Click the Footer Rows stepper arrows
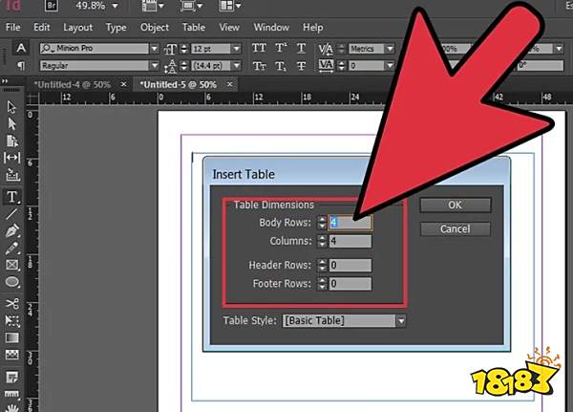The width and height of the screenshot is (573, 412). click(x=322, y=283)
